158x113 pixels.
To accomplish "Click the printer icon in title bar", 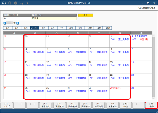I will coord(16,3).
